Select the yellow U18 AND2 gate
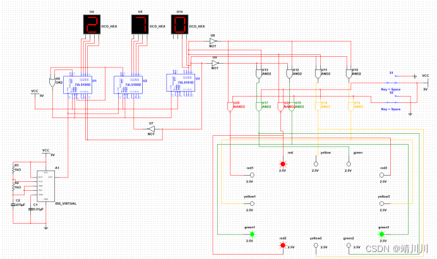The height and width of the screenshot is (259, 437). click(x=318, y=107)
